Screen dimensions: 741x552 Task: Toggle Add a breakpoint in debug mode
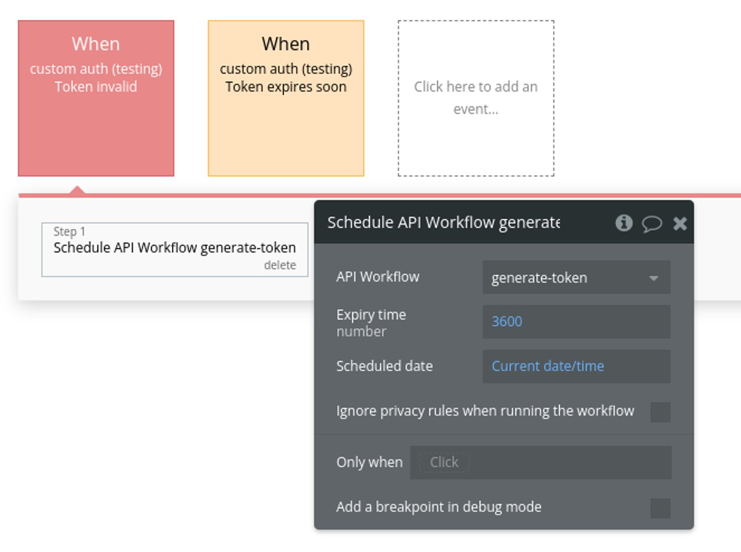tap(660, 508)
